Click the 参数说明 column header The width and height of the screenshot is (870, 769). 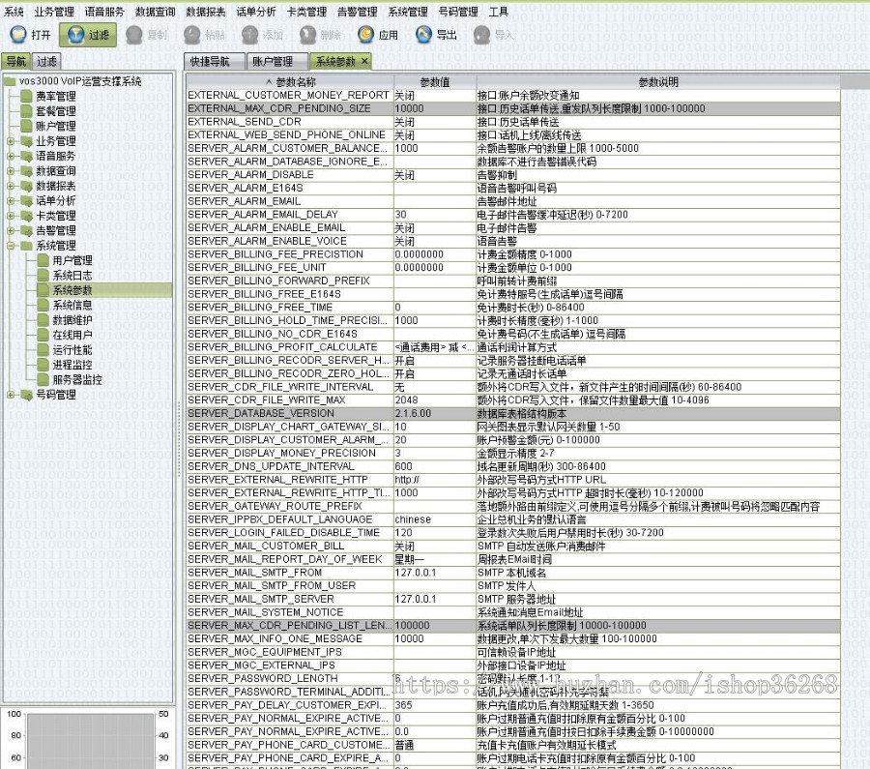point(658,82)
